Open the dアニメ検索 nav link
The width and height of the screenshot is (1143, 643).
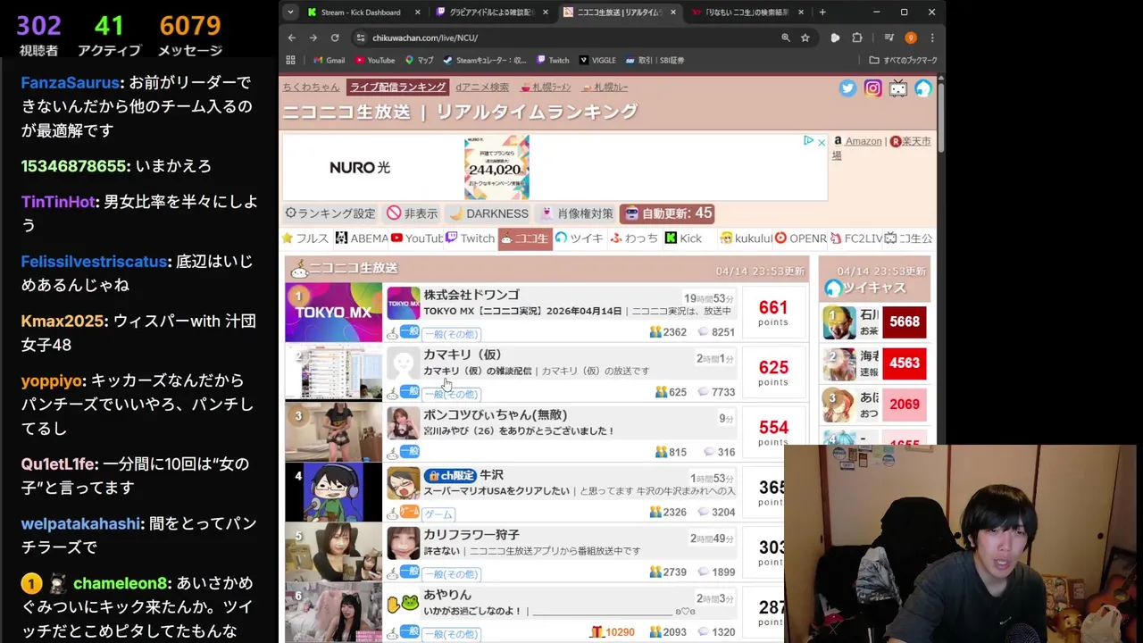[482, 88]
